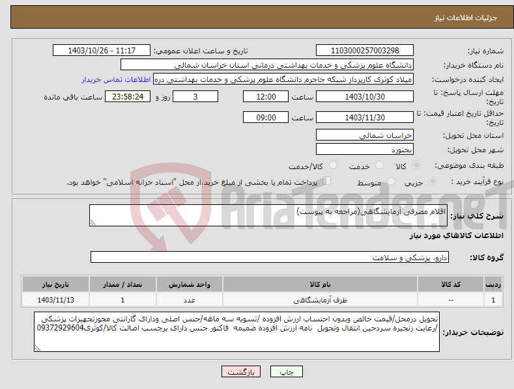Click the announcement date field 1403/10/26 - 11:17
This screenshot has width=514, height=389.
[102, 51]
